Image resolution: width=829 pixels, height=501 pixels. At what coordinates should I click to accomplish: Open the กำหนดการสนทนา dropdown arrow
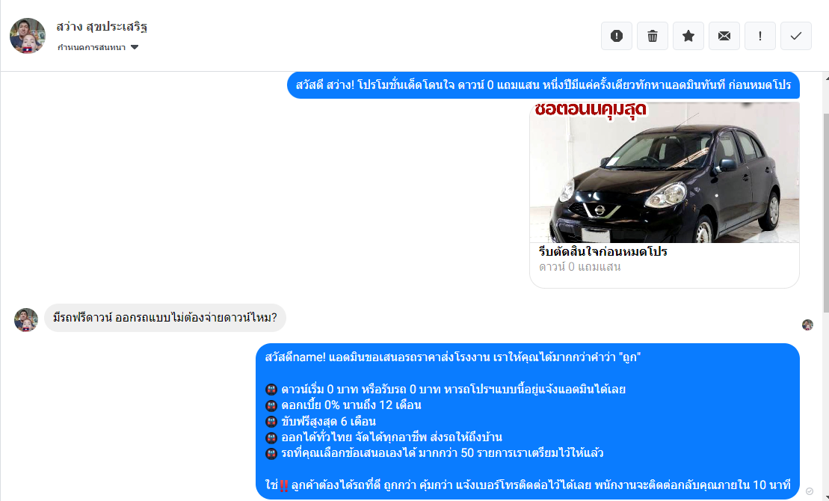tap(135, 47)
